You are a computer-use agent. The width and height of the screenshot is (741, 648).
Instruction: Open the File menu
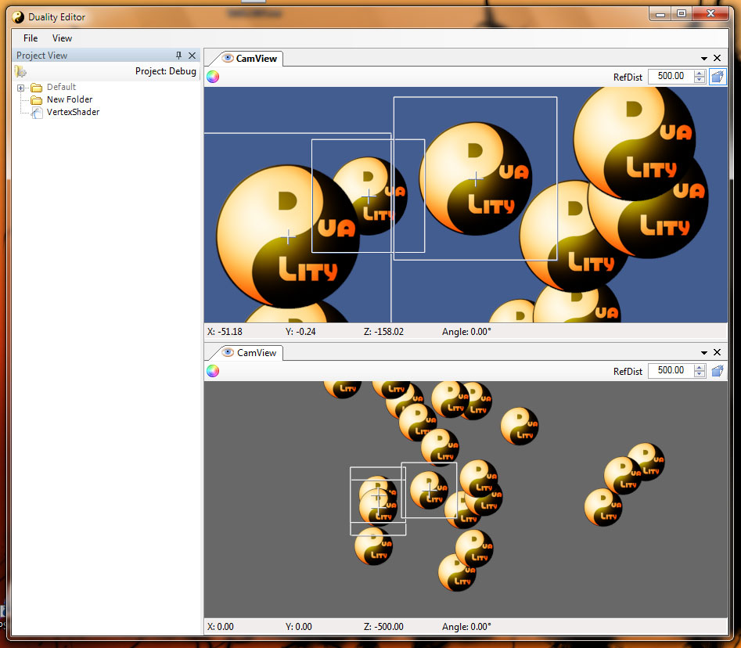31,38
